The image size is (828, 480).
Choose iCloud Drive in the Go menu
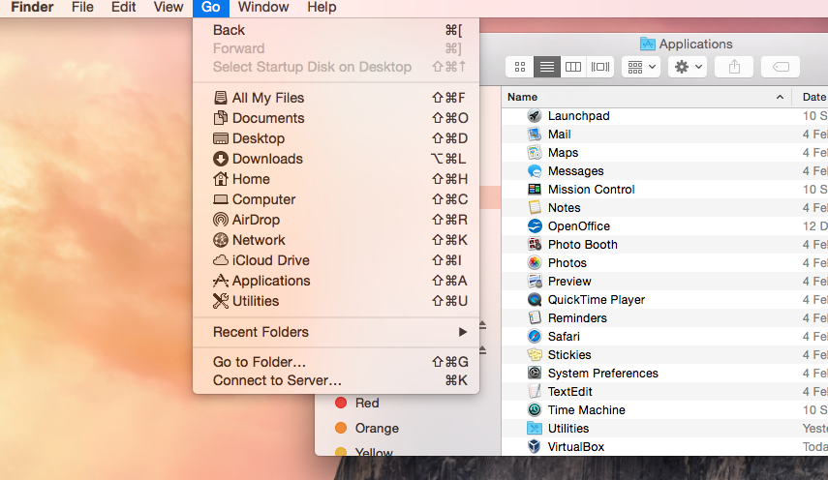point(336,260)
